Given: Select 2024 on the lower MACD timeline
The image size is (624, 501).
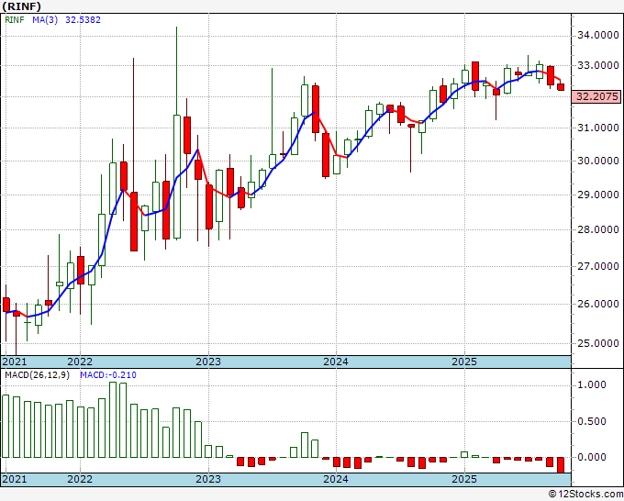Looking at the screenshot, I should click(336, 479).
